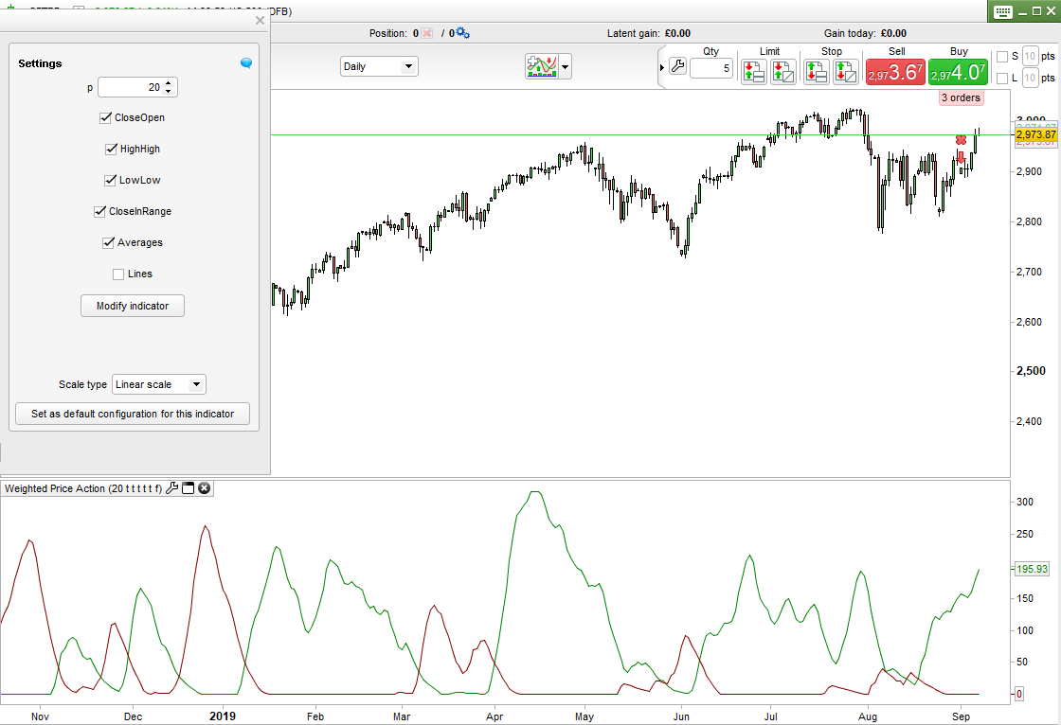The height and width of the screenshot is (725, 1061).
Task: Enable the Lines checkbox
Action: pos(118,274)
